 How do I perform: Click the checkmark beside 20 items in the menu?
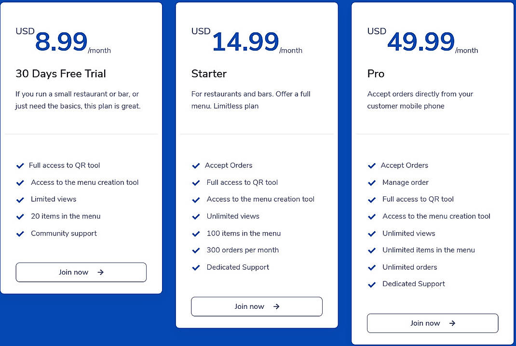20,216
